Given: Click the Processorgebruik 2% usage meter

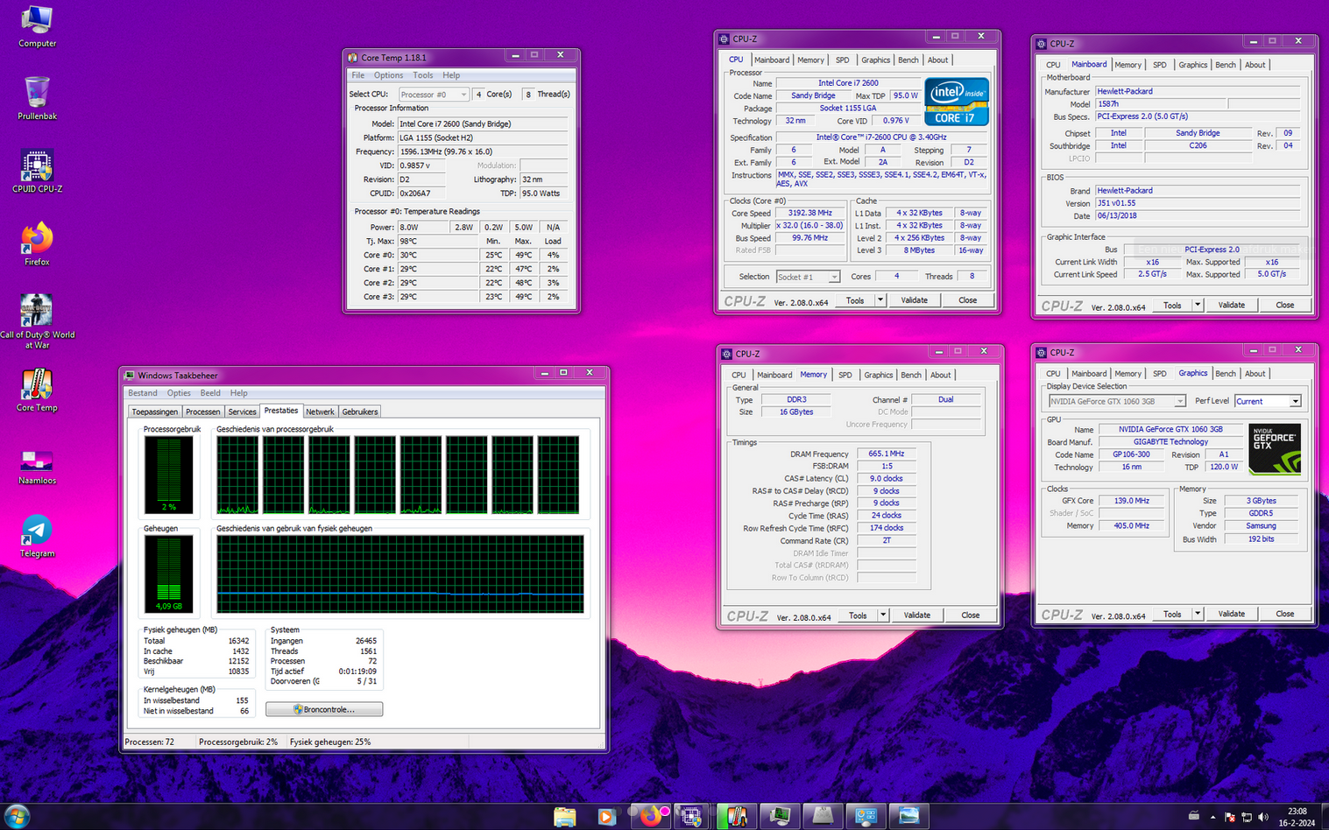Looking at the screenshot, I should click(168, 475).
